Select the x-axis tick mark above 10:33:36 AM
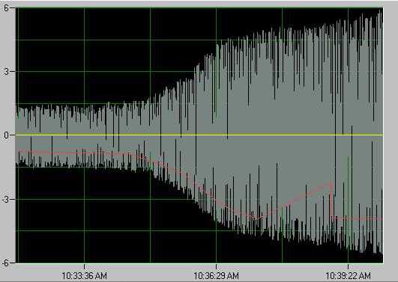The height and width of the screenshot is (282, 398). [84, 266]
